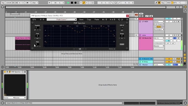This screenshot has height=106, width=188.
Task: Click the Stop button in transport
Action: coord(72,3)
